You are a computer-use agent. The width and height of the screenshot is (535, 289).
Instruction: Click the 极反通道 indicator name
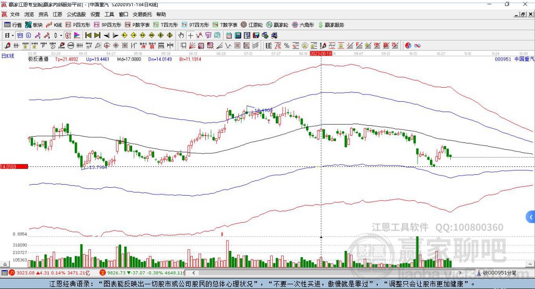tap(38, 59)
